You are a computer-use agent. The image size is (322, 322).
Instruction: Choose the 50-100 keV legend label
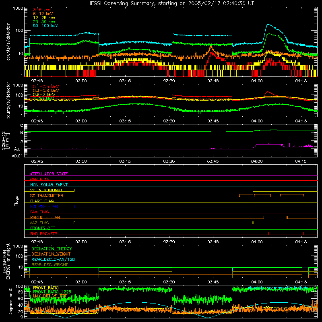(45, 26)
